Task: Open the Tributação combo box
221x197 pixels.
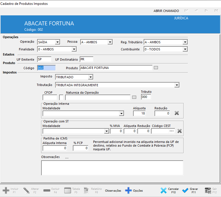Action: [177, 85]
